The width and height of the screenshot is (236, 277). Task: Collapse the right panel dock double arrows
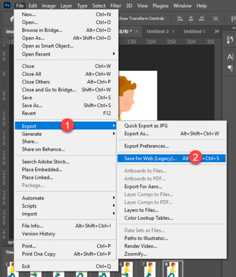click(x=234, y=28)
